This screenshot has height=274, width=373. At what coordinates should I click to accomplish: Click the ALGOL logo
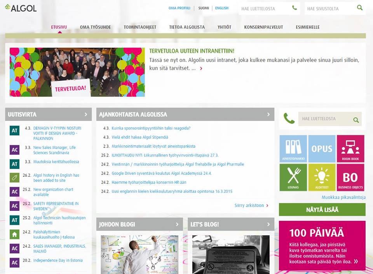(x=21, y=8)
